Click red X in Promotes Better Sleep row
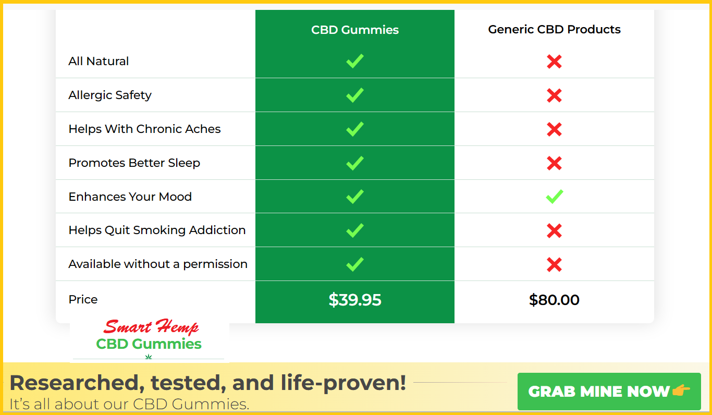The image size is (712, 415). tap(554, 163)
